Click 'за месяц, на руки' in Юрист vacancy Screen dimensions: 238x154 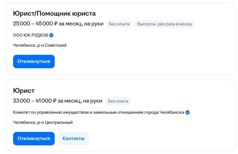[x=80, y=101]
